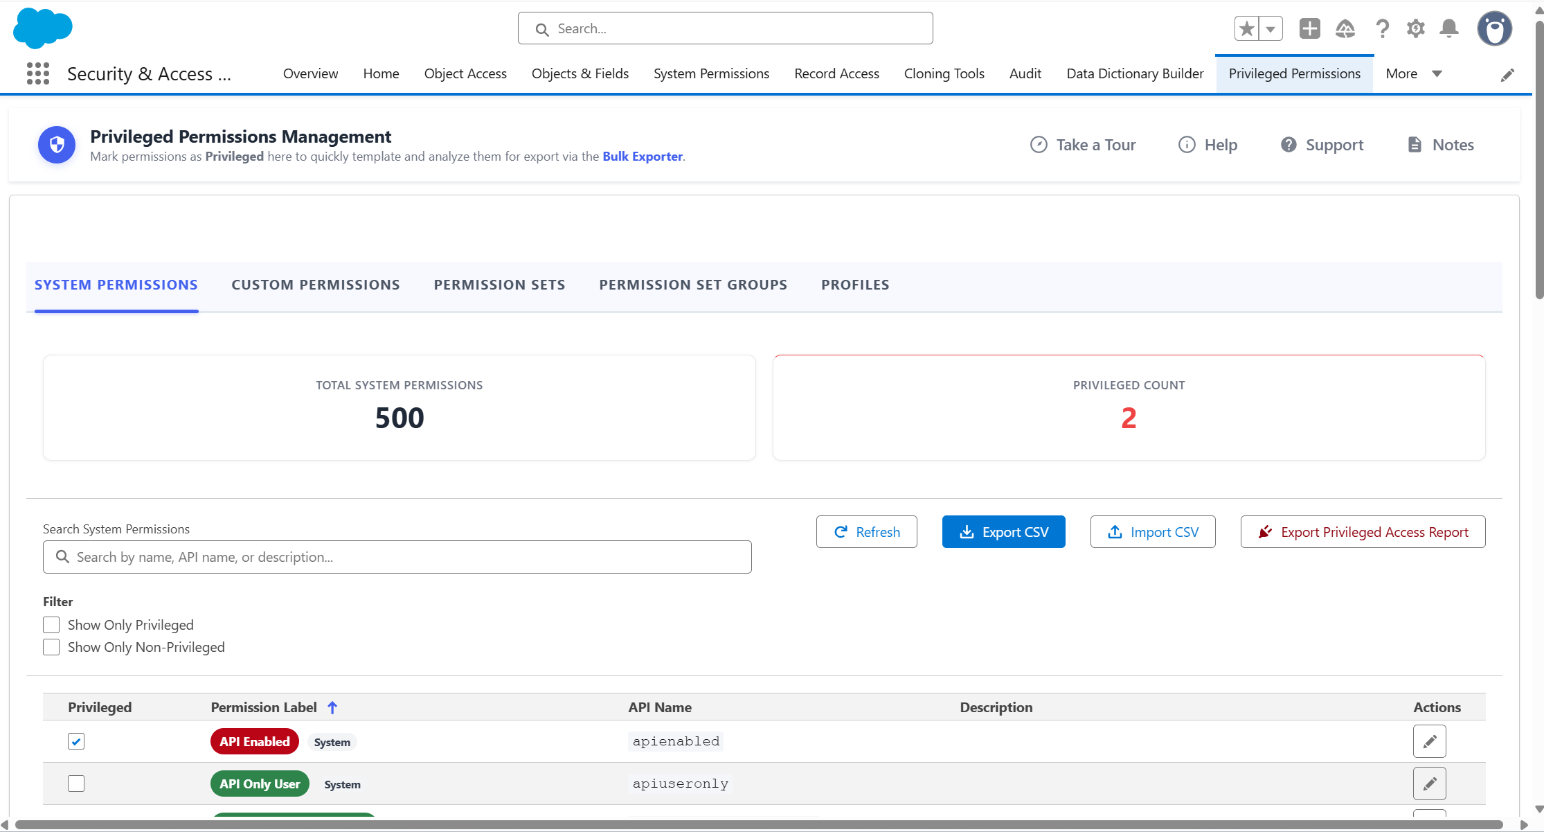
Task: Click the Support question icon
Action: point(1289,145)
